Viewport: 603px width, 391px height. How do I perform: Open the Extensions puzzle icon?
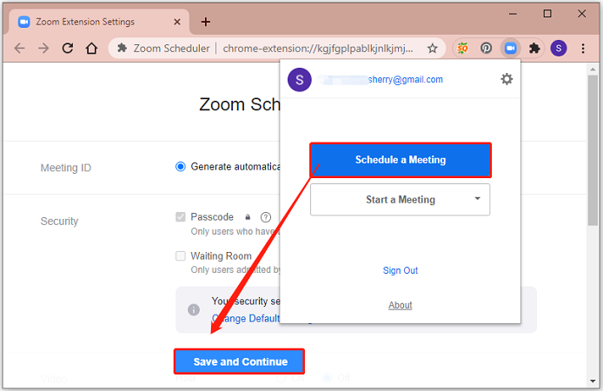coord(534,48)
